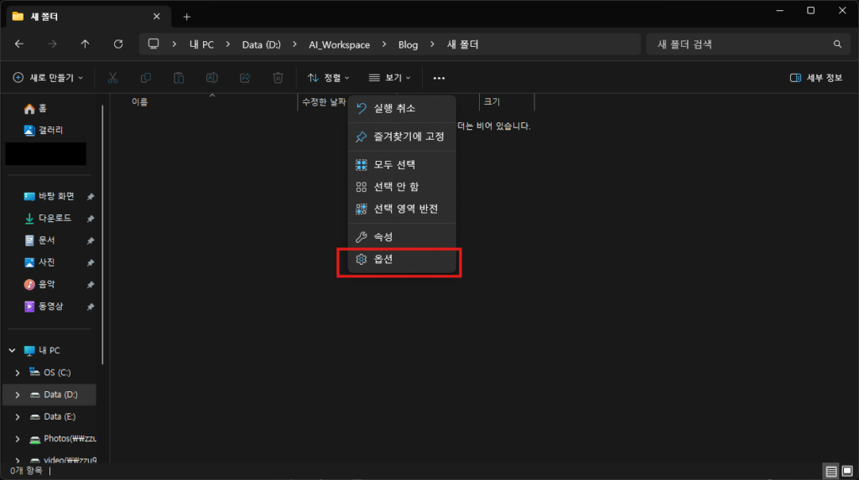Click the search magnifier icon
The width and height of the screenshot is (859, 480).
837,44
